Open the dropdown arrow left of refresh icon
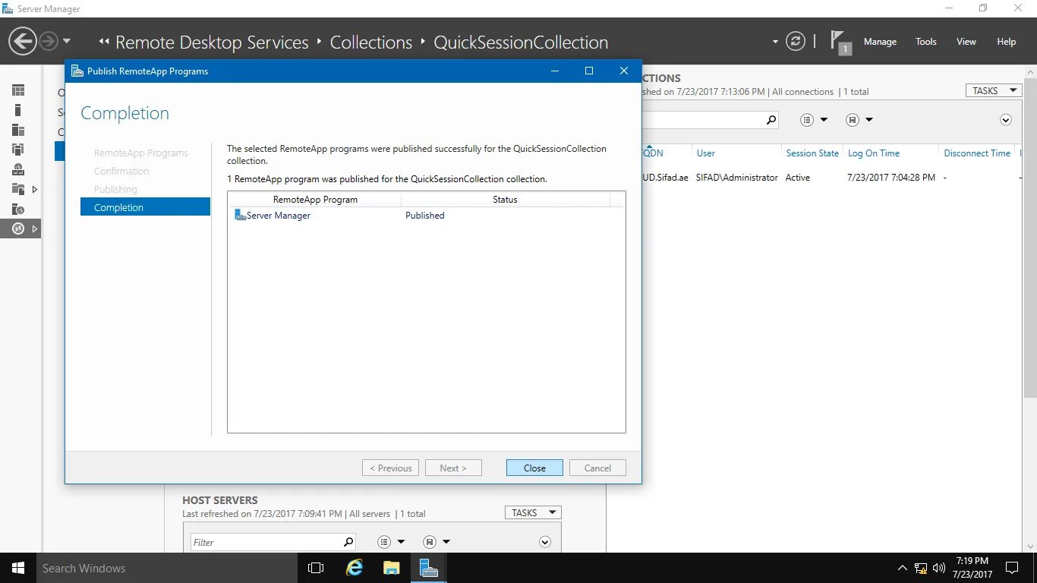1037x583 pixels. [x=775, y=42]
